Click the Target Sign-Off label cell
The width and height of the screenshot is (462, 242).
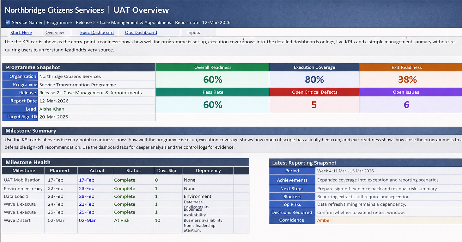(20, 117)
